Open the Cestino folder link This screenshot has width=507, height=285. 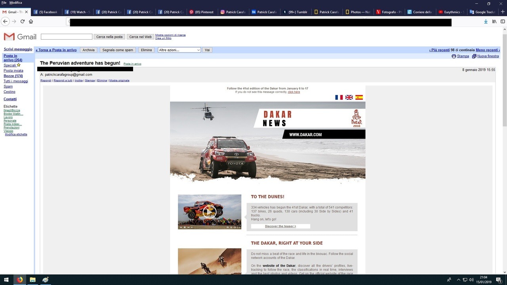10,92
